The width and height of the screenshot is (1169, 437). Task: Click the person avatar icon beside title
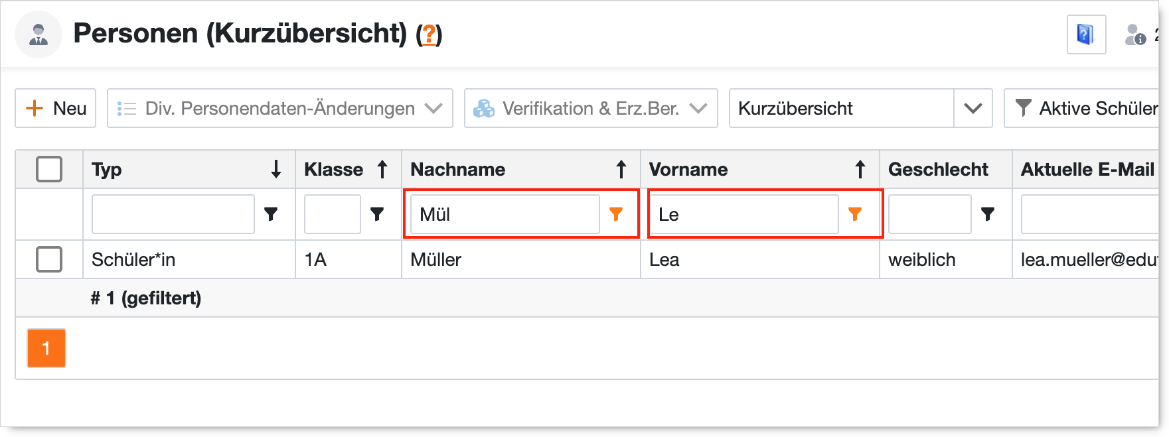tap(39, 34)
